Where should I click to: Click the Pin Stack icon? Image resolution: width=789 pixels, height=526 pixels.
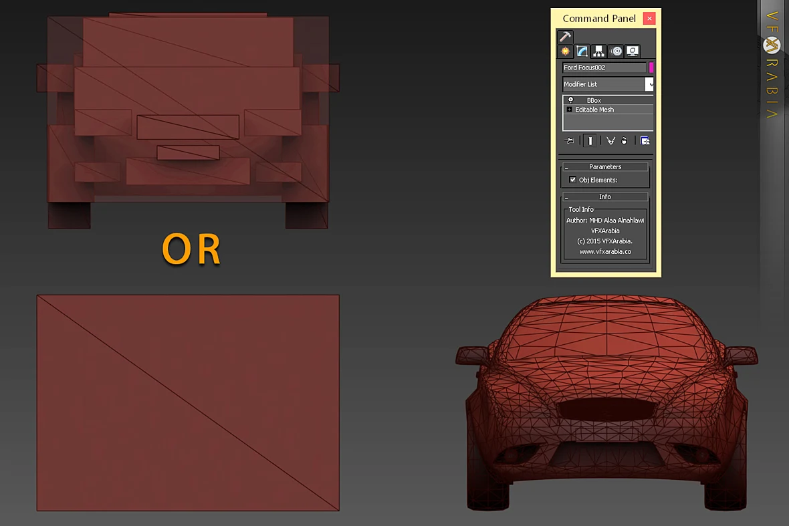pos(570,141)
